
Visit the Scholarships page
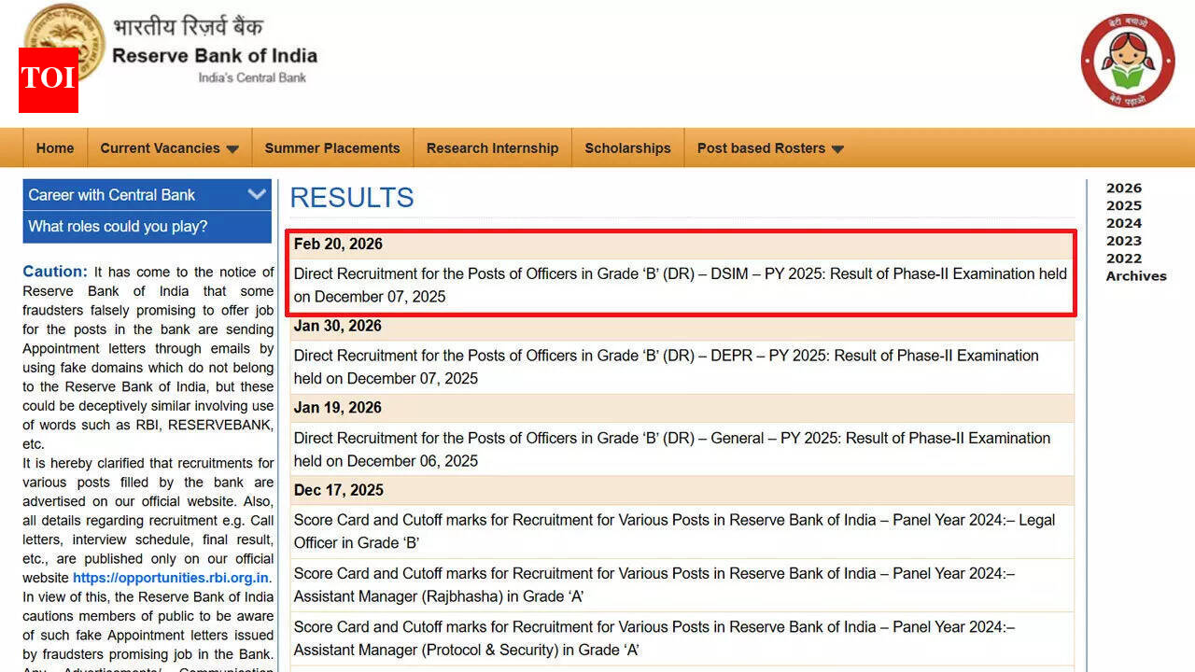point(627,147)
